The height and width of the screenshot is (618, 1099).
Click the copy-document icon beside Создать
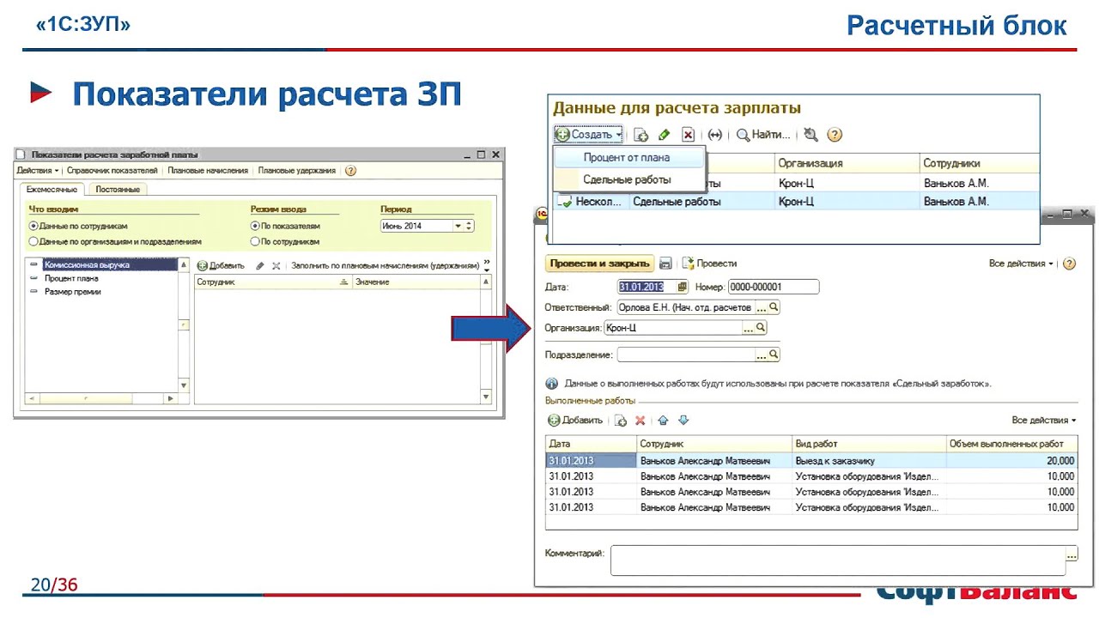pyautogui.click(x=641, y=135)
